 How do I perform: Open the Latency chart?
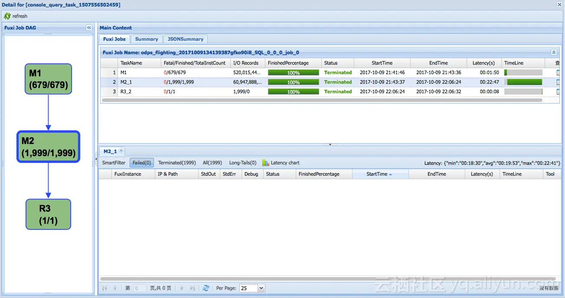click(281, 163)
